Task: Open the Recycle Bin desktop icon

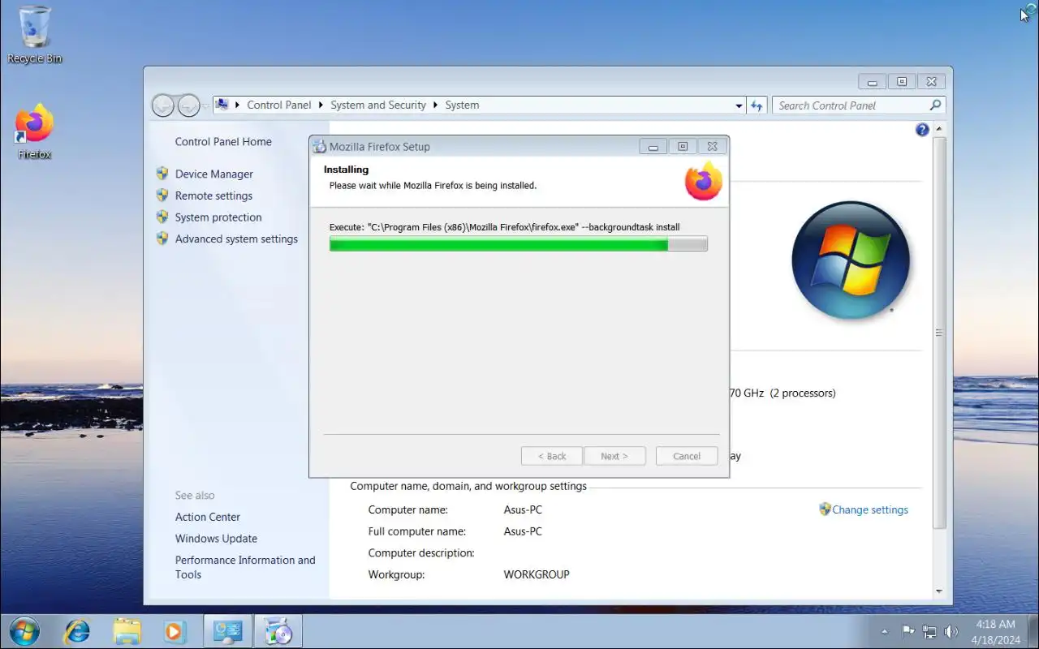Action: pyautogui.click(x=34, y=34)
